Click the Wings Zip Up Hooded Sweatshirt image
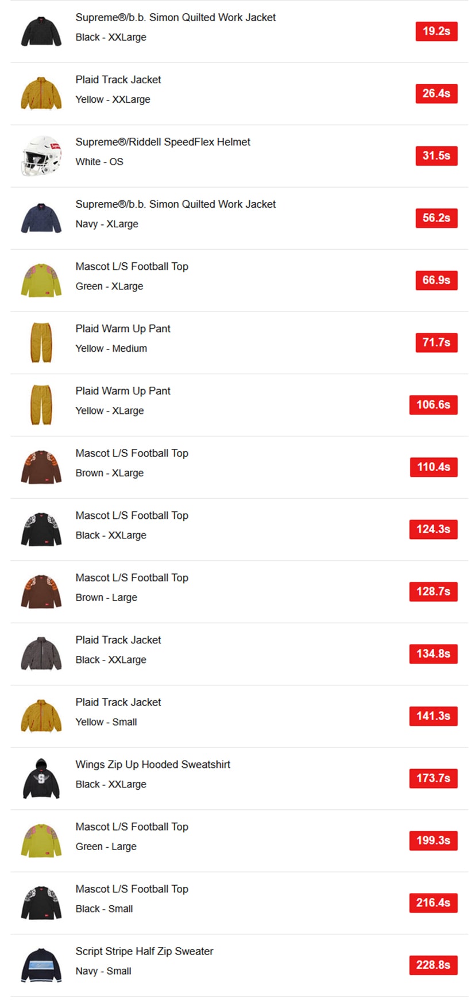Screen dimensions: 471x1001 41,778
